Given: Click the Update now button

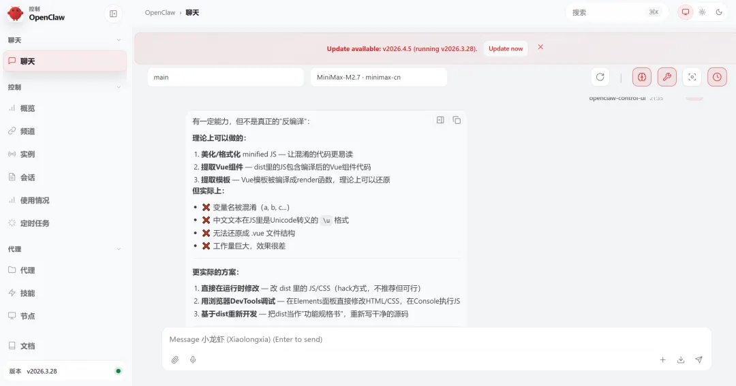Looking at the screenshot, I should (506, 49).
